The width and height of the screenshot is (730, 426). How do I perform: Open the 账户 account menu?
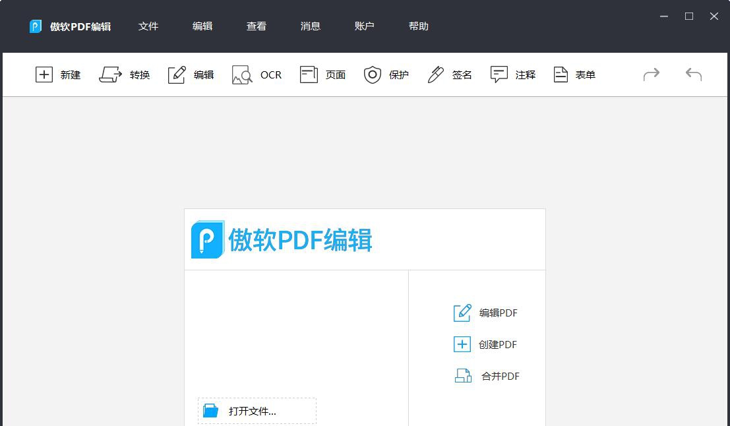pos(365,26)
